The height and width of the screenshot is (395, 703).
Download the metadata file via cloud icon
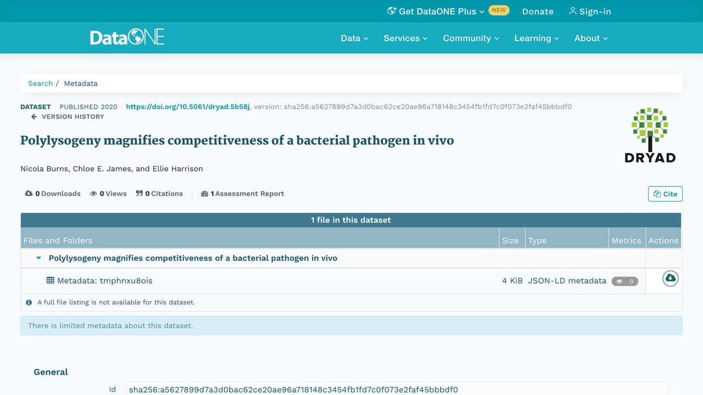[670, 278]
